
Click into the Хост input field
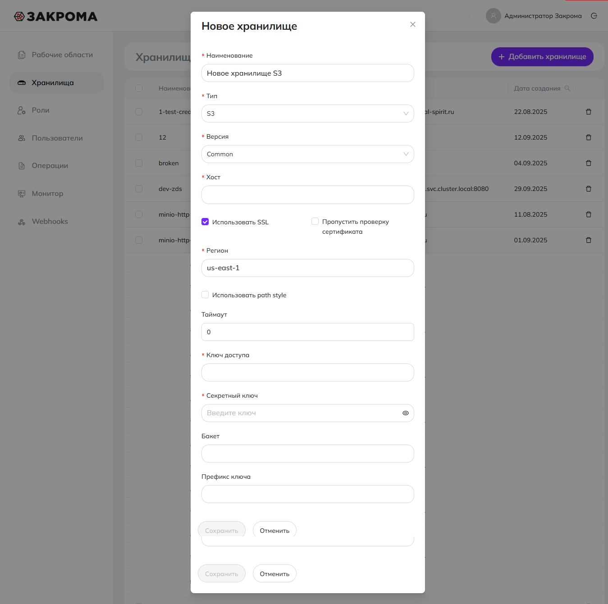click(x=307, y=195)
